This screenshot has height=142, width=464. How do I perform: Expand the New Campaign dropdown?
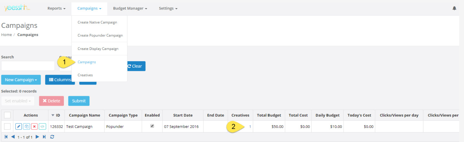(x=21, y=80)
